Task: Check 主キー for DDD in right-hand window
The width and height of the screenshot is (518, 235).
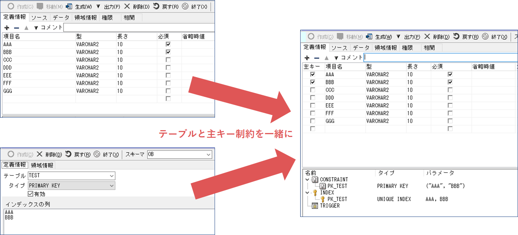Action: [313, 98]
